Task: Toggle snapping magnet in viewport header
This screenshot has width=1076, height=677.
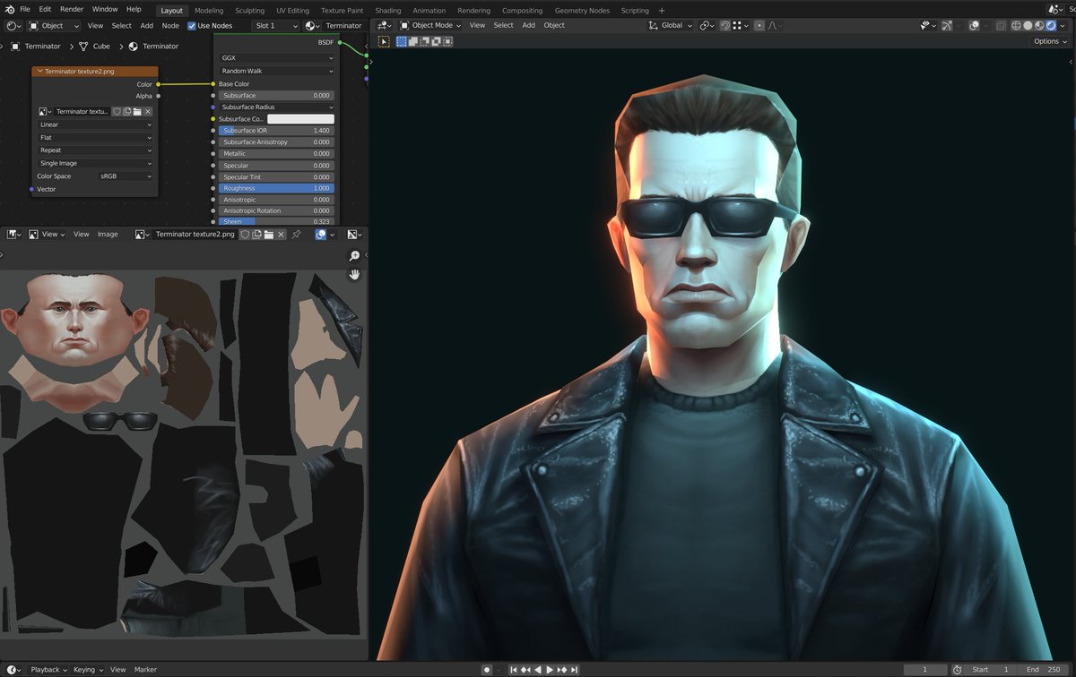Action: (x=725, y=25)
